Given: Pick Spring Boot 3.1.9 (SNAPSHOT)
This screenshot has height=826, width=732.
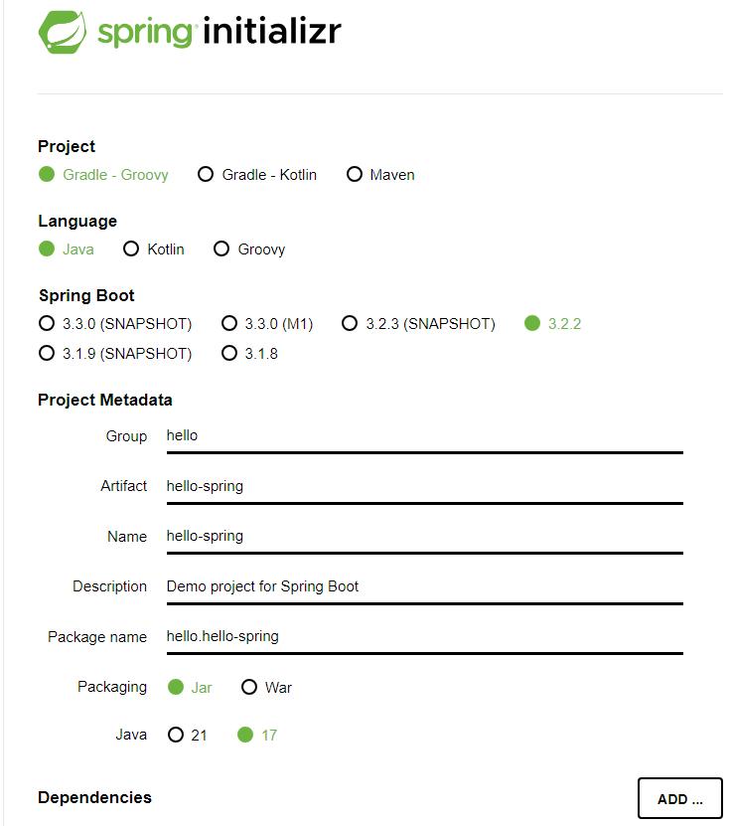Looking at the screenshot, I should tap(47, 353).
